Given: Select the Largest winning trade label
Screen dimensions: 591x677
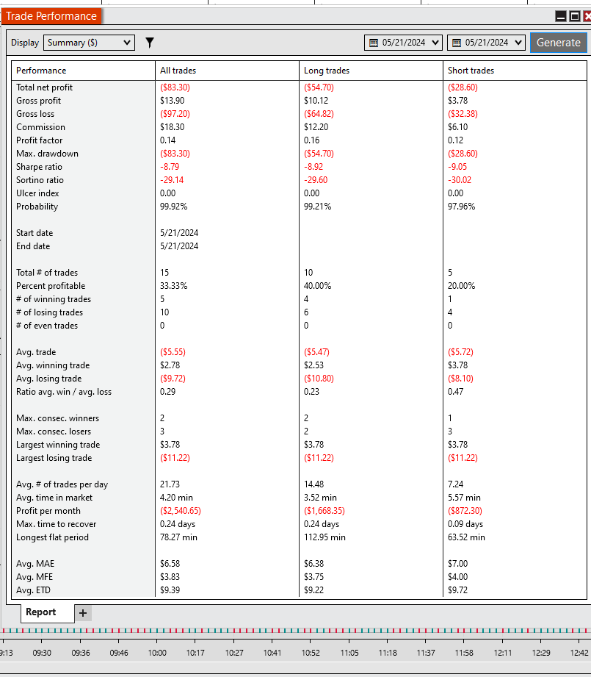Looking at the screenshot, I should 58,445.
